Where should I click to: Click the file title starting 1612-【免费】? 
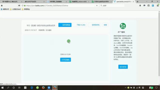(x=41, y=25)
